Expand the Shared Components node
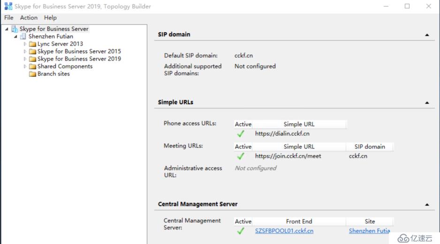Viewport: 440px width, 244px height. pos(25,66)
